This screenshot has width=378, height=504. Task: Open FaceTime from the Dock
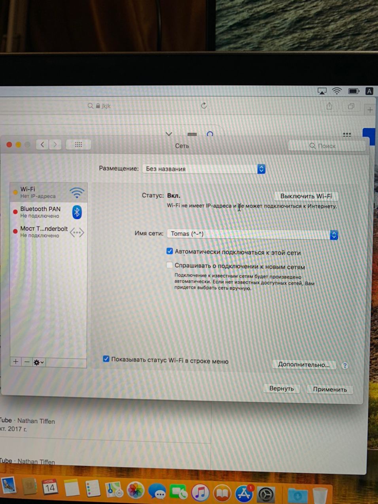[x=179, y=492]
